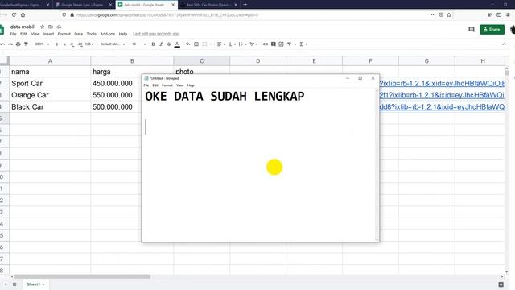Viewport: 515px width, 290px height.
Task: Increase decimal places
Action: 80,44
